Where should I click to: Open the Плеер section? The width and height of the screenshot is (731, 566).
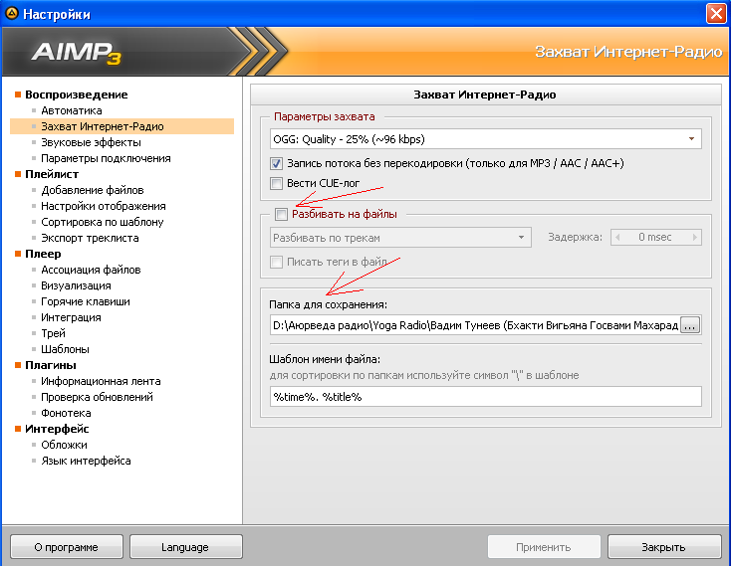click(x=43, y=254)
